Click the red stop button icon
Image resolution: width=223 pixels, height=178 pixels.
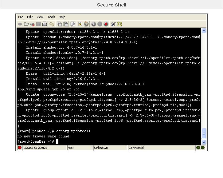click(106, 24)
